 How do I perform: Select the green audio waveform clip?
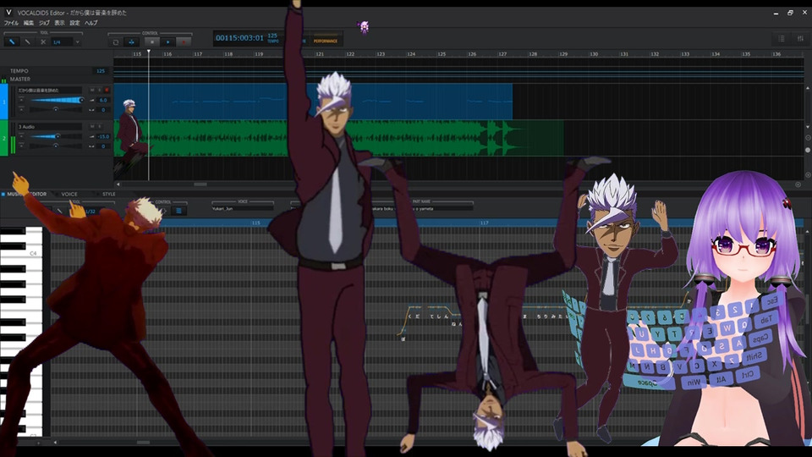coord(338,138)
